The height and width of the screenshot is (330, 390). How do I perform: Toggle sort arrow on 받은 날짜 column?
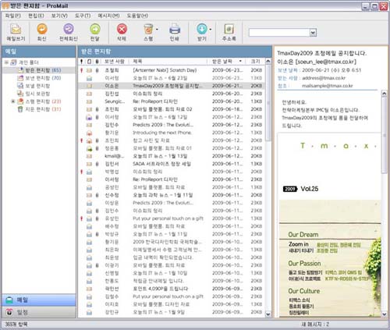[x=240, y=62]
